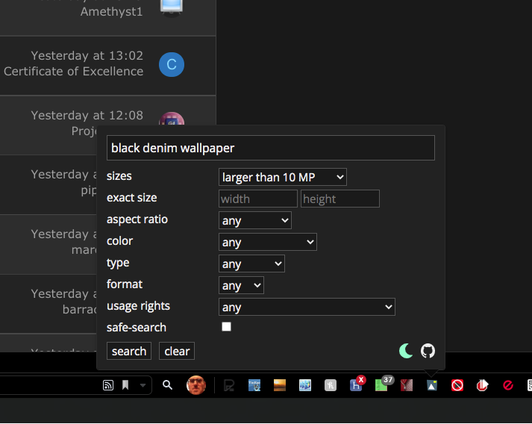This screenshot has width=532, height=424.
Task: Open the aspect ratio dropdown
Action: pyautogui.click(x=255, y=220)
